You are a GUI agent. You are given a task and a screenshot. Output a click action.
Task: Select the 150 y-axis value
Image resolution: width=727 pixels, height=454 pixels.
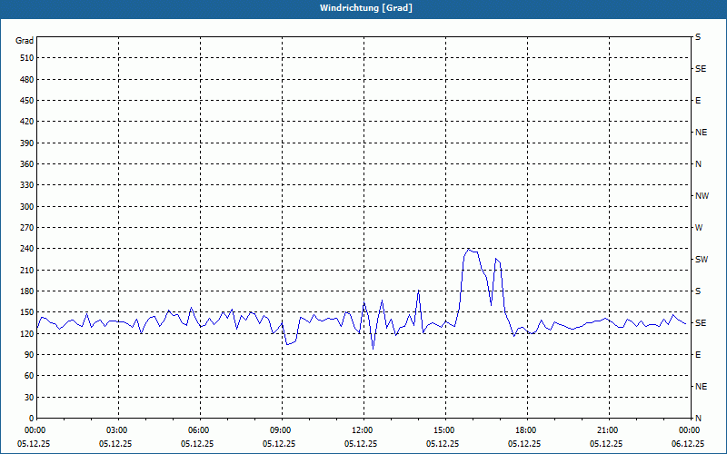click(27, 312)
